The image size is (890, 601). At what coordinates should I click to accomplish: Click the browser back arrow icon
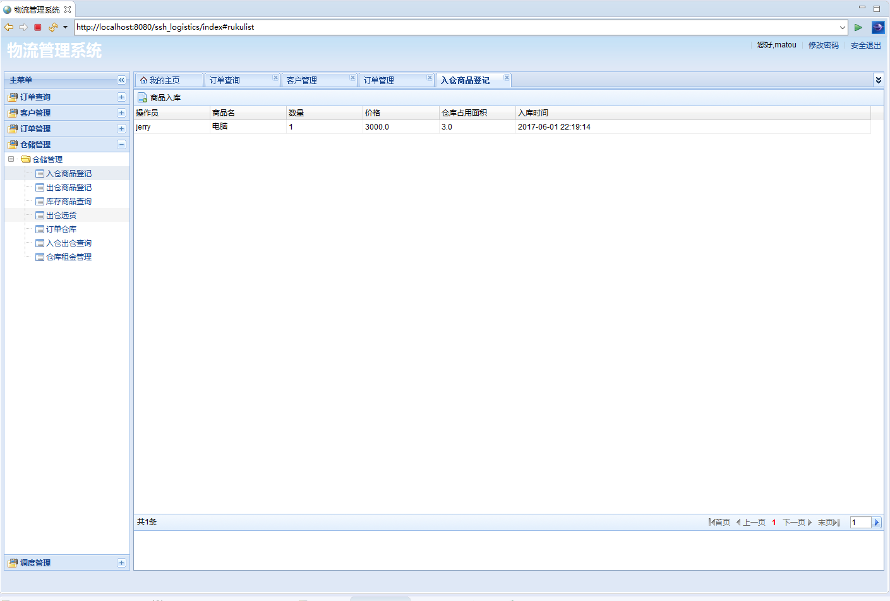click(x=9, y=27)
